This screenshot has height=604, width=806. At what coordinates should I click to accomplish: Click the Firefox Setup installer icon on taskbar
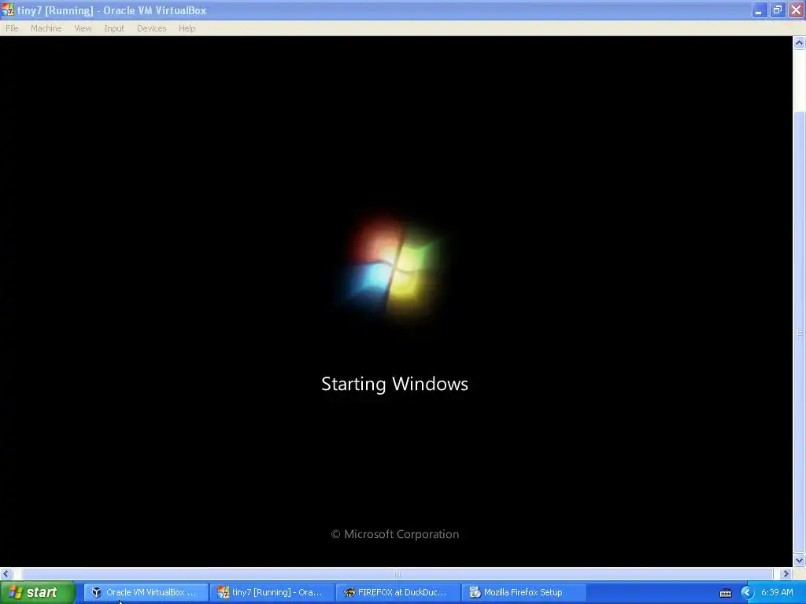475,592
